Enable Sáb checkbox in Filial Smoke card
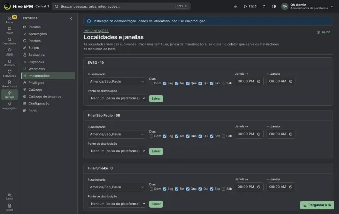The width and height of the screenshot is (339, 214). tap(224, 189)
